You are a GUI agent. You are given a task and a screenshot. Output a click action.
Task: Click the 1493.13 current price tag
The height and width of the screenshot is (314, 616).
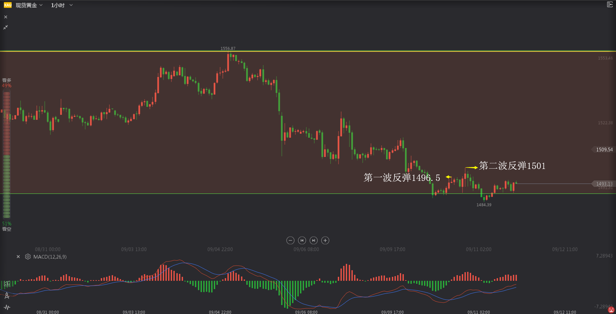pyautogui.click(x=604, y=184)
